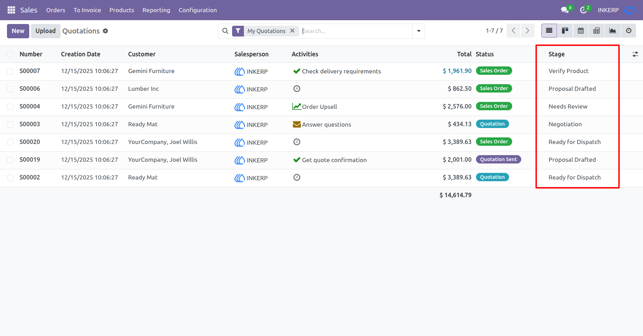Select the checkbox for order S00007
The height and width of the screenshot is (336, 643).
10,71
